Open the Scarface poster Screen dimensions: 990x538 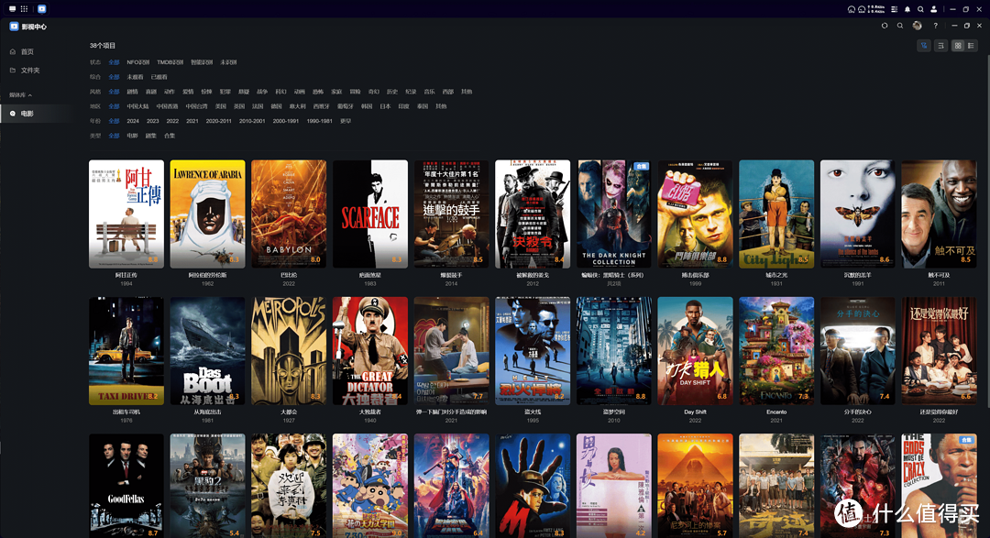[370, 214]
